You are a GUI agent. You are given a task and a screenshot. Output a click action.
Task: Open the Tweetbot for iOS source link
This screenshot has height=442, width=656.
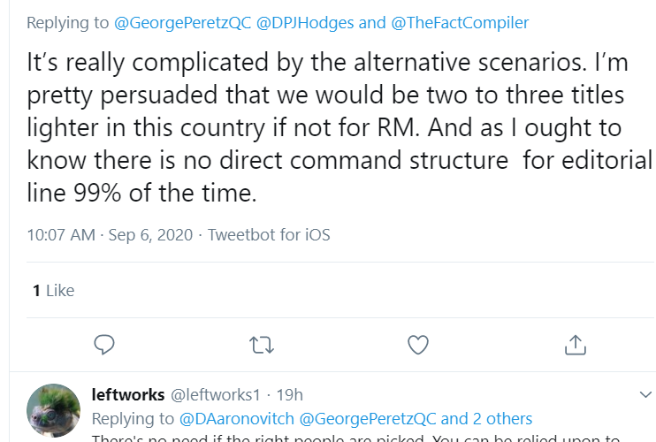click(x=268, y=235)
